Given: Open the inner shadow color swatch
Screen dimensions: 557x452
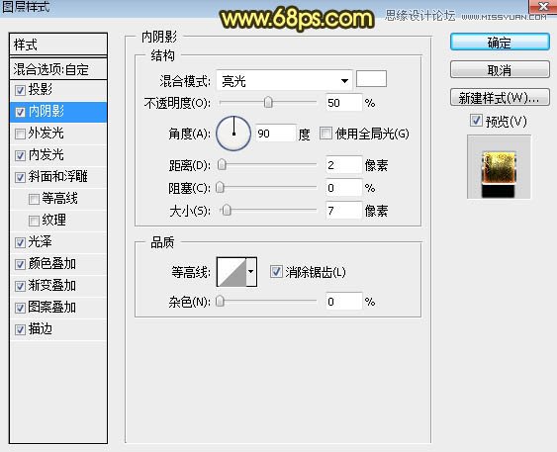Looking at the screenshot, I should point(371,78).
